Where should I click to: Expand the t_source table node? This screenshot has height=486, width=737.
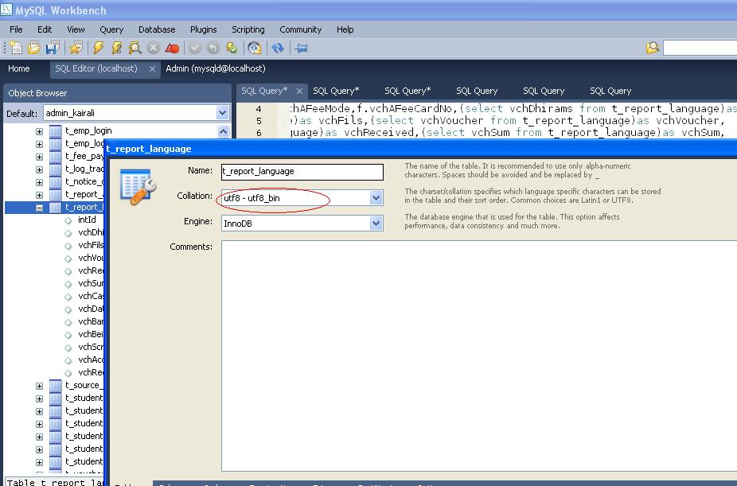tap(40, 386)
